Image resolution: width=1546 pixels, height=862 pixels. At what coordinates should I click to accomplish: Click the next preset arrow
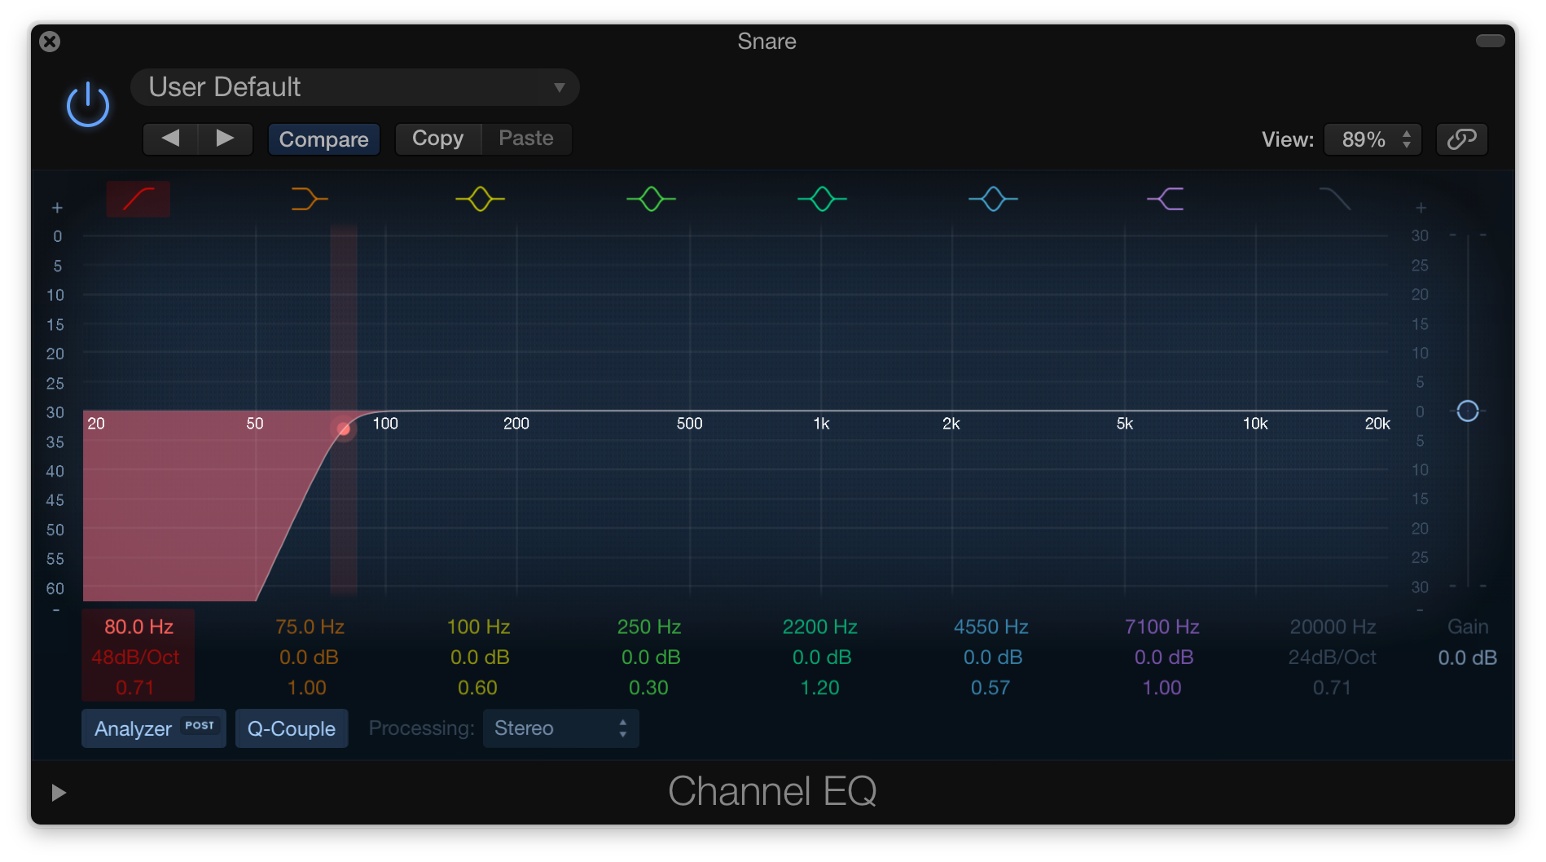tap(226, 139)
